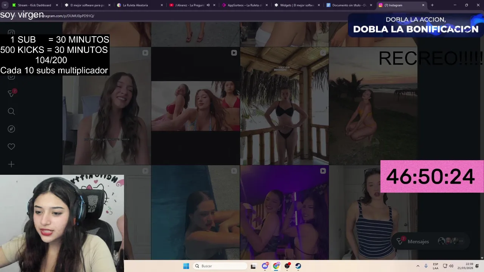Image resolution: width=484 pixels, height=272 pixels.
Task: Close the La Ruleta Aleatoria tab
Action: [x=162, y=5]
